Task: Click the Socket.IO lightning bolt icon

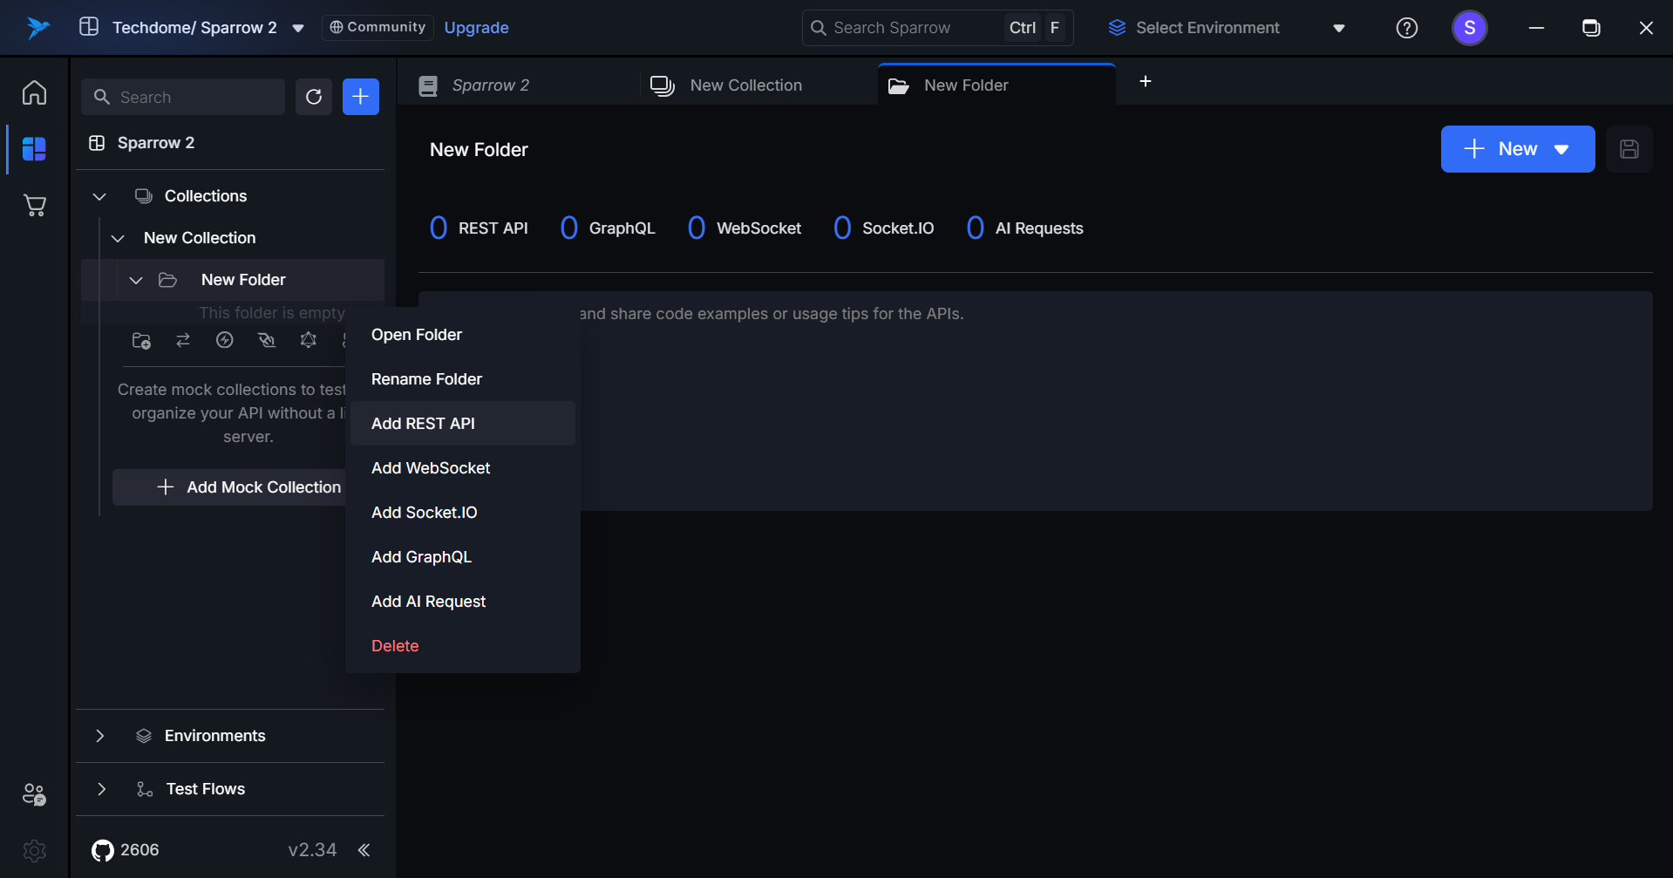Action: pyautogui.click(x=225, y=340)
